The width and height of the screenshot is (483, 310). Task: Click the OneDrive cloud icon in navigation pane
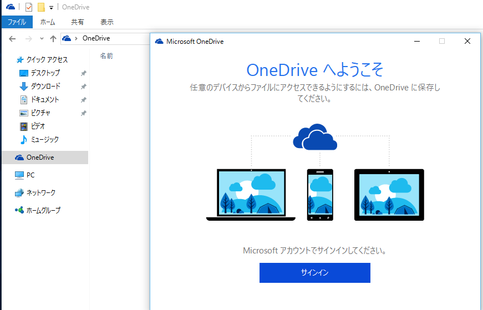19,158
